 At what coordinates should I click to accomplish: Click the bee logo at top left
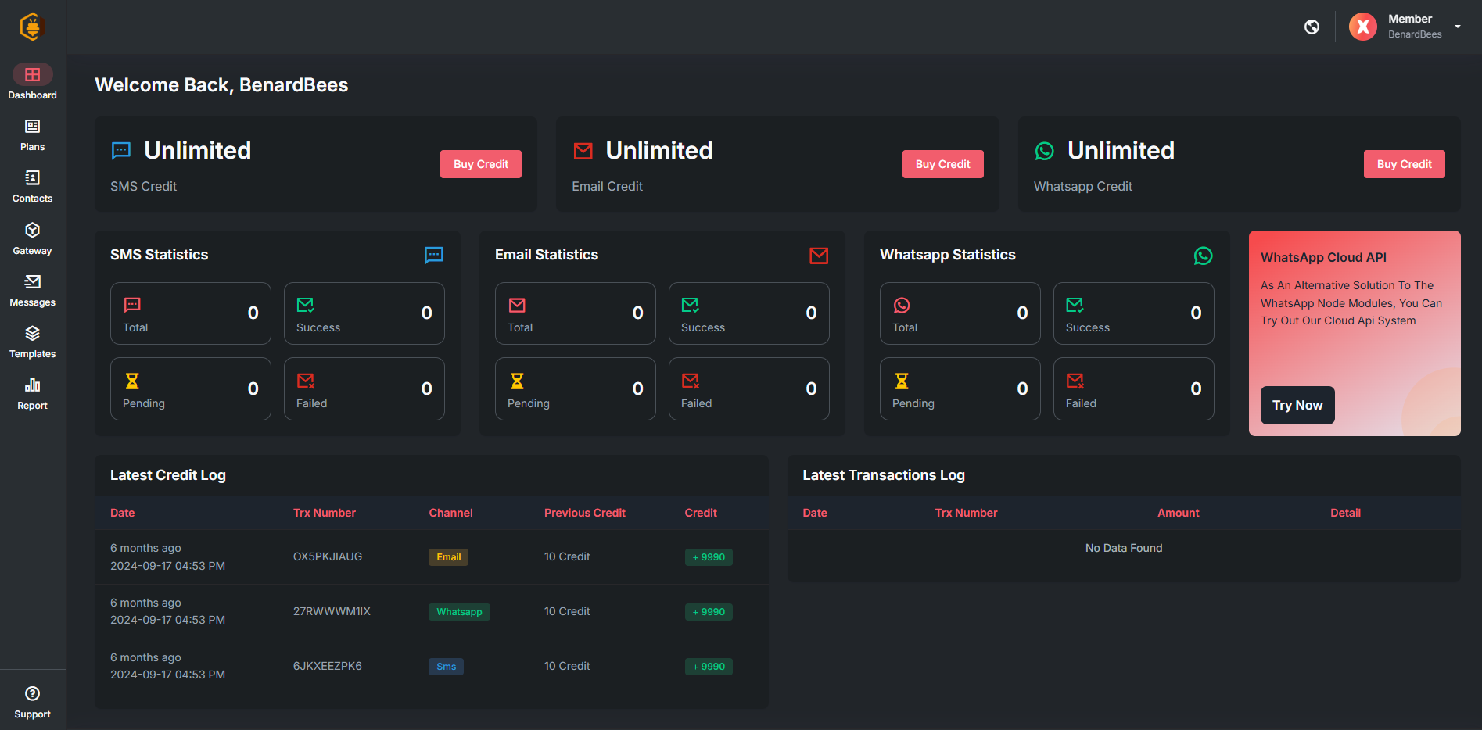(31, 27)
